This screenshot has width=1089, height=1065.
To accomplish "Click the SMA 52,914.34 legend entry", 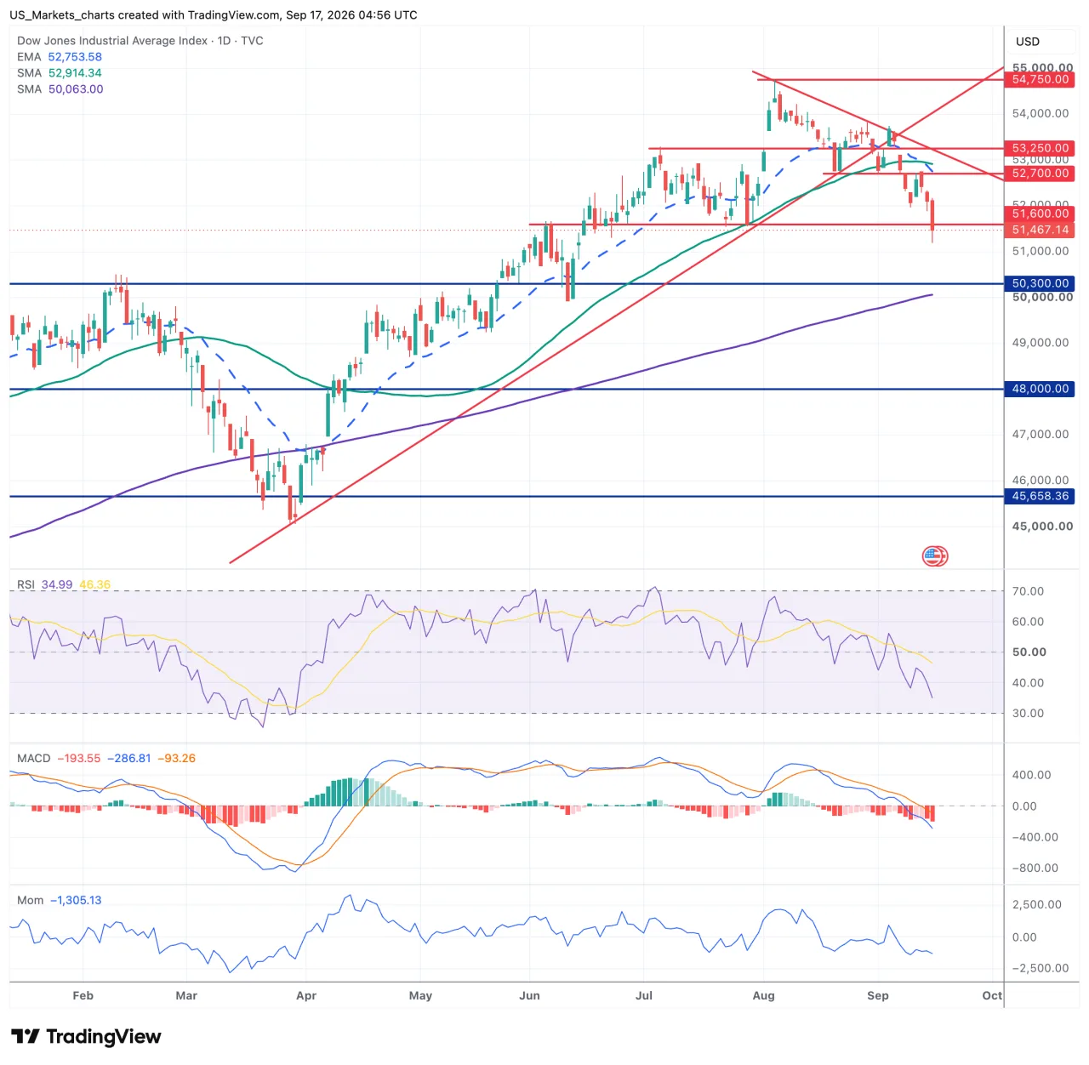I will [x=60, y=73].
